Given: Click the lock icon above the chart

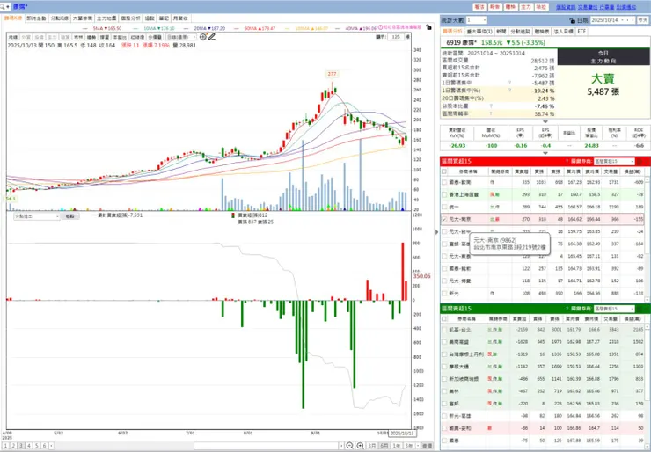Looking at the screenshot, I should (x=429, y=27).
